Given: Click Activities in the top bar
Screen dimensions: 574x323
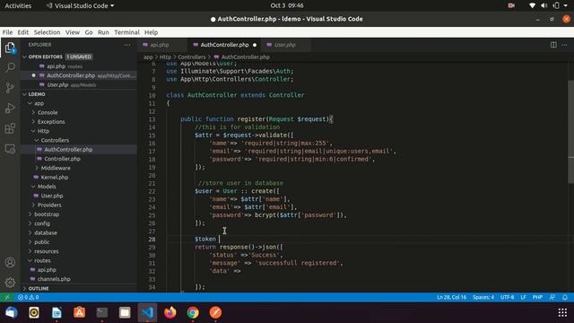Looking at the screenshot, I should point(18,5).
